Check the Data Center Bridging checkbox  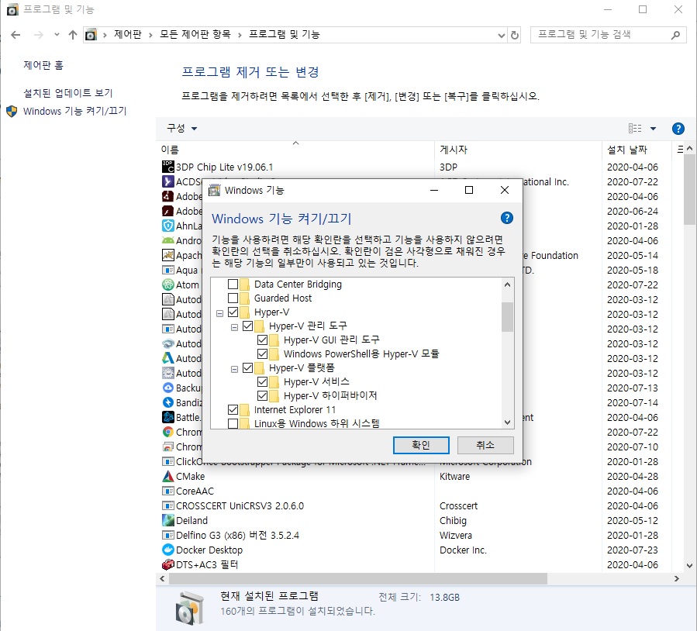coord(233,284)
